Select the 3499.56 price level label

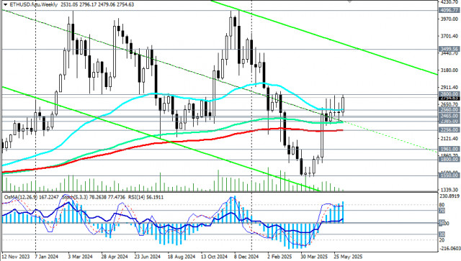click(x=449, y=49)
